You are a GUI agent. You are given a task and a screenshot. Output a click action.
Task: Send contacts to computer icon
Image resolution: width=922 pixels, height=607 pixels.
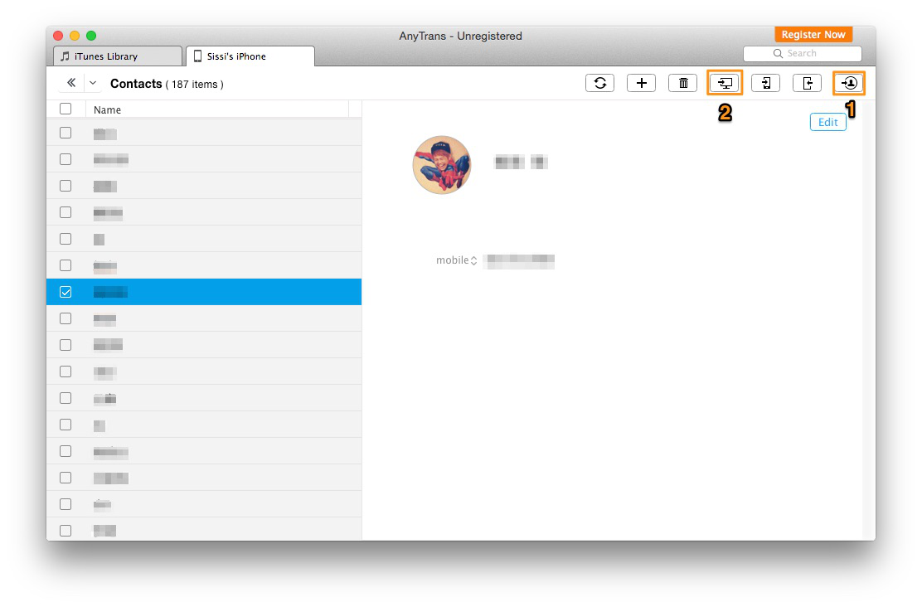coord(725,83)
